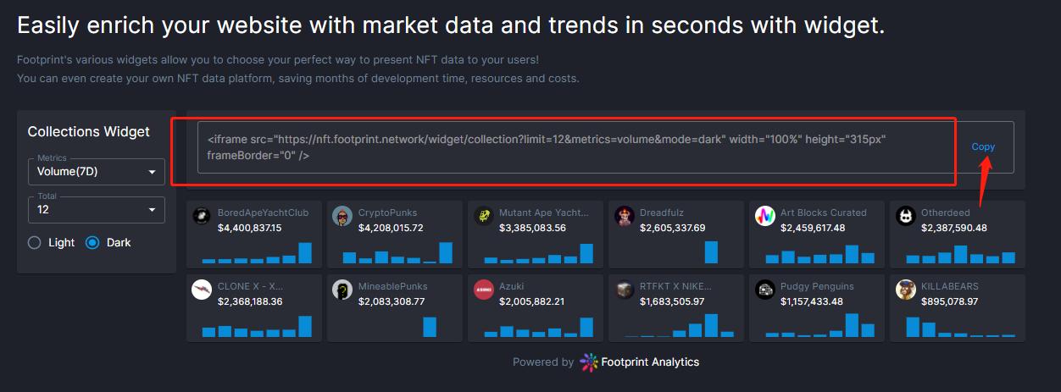Click the MineablePunks collection card title
The height and width of the screenshot is (392, 1061).
393,286
